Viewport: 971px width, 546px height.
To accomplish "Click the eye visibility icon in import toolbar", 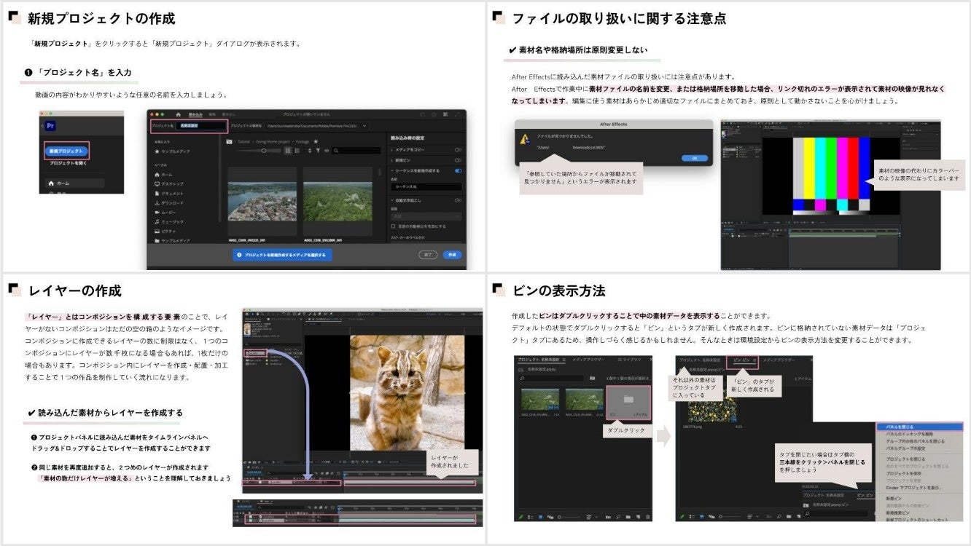I will [327, 151].
